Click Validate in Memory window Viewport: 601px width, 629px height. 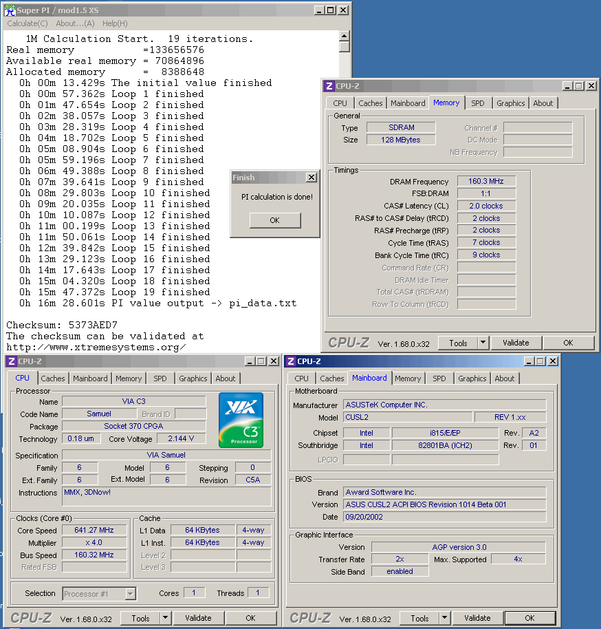point(516,343)
